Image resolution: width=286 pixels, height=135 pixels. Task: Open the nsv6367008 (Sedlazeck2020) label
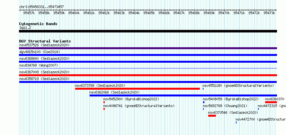44,72
